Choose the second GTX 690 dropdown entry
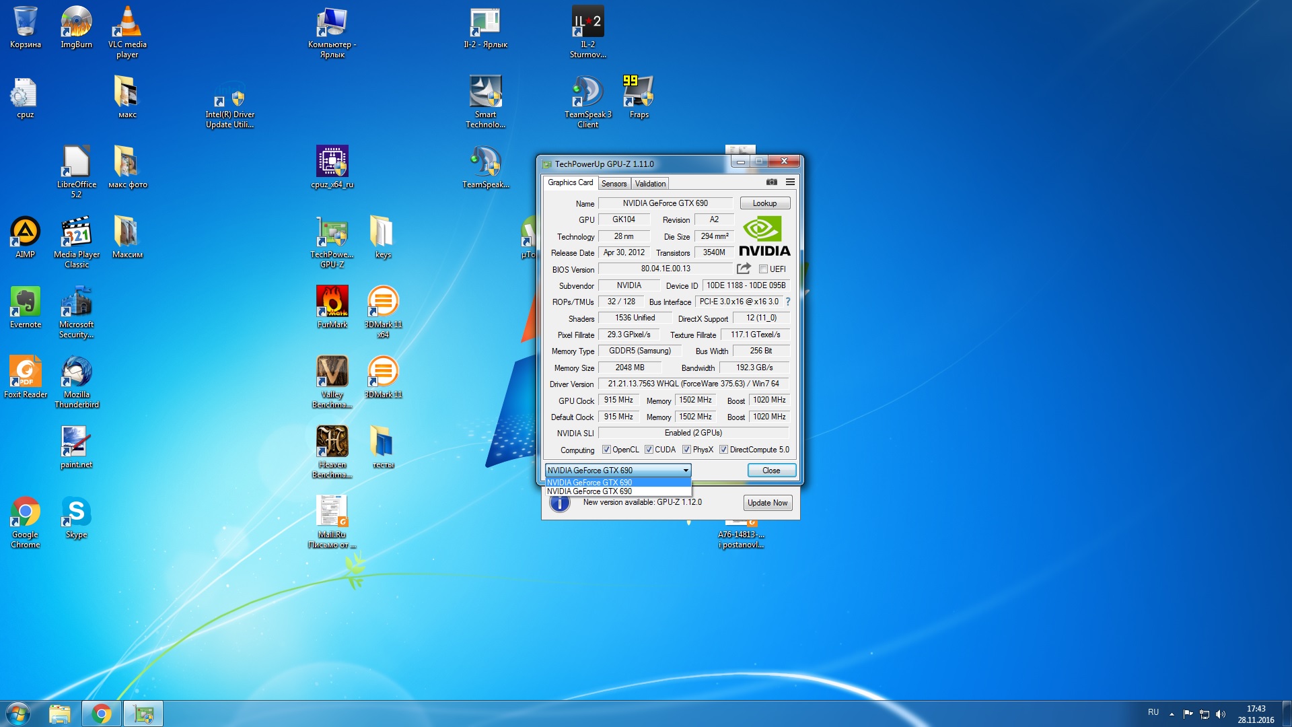 pyautogui.click(x=618, y=491)
